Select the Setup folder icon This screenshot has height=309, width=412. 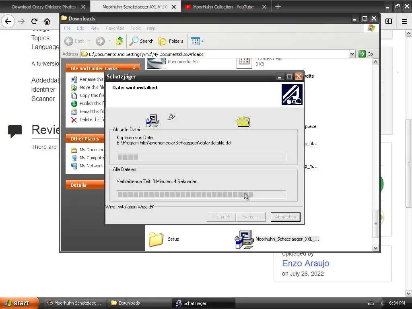156,239
